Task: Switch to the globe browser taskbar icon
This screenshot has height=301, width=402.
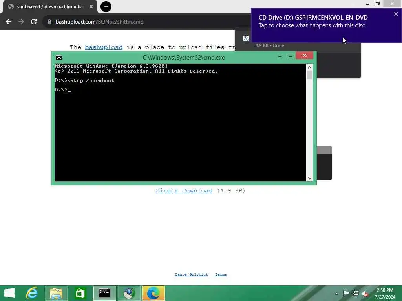Action: click(129, 293)
